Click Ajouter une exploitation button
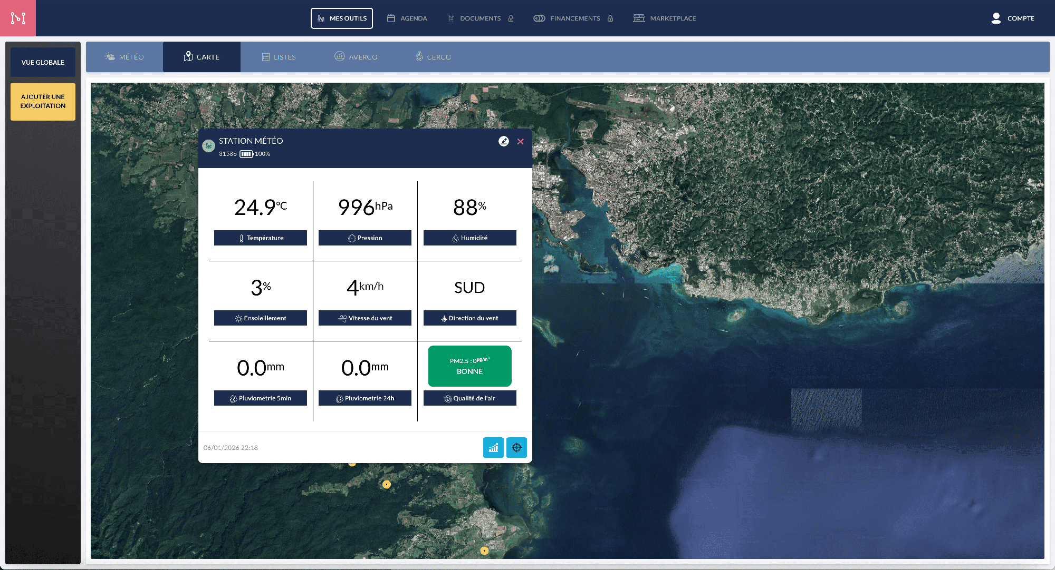The width and height of the screenshot is (1055, 570). point(43,102)
